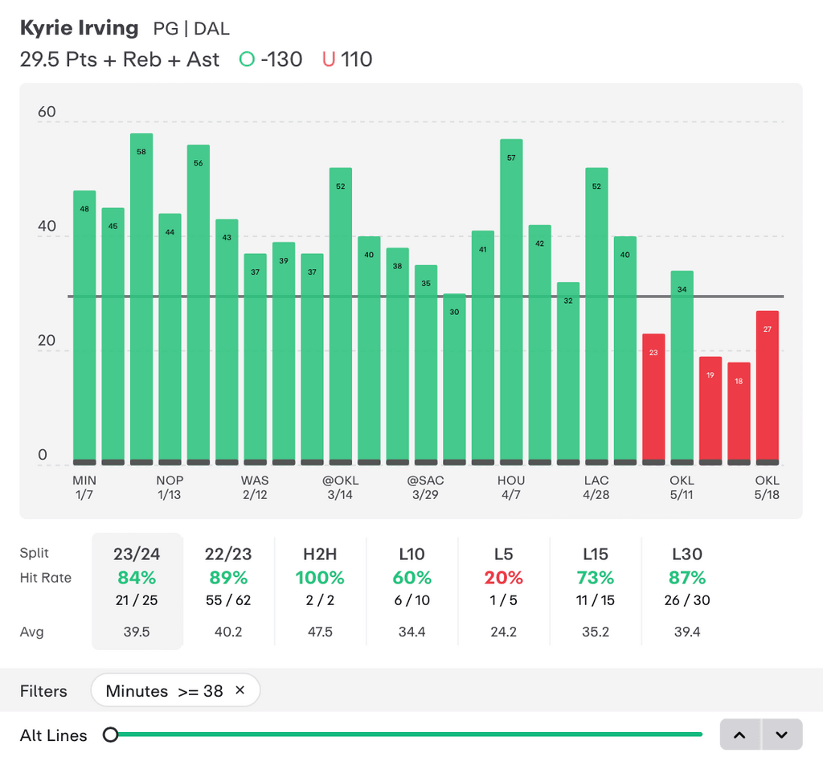Viewport: 823px width, 757px height.
Task: Click the Alt Lines up arrow
Action: pos(740,734)
